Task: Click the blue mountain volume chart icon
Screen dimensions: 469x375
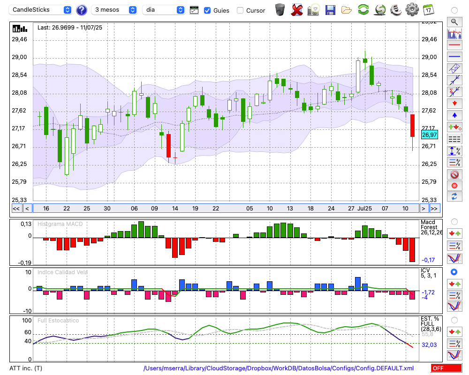Action: (x=454, y=33)
